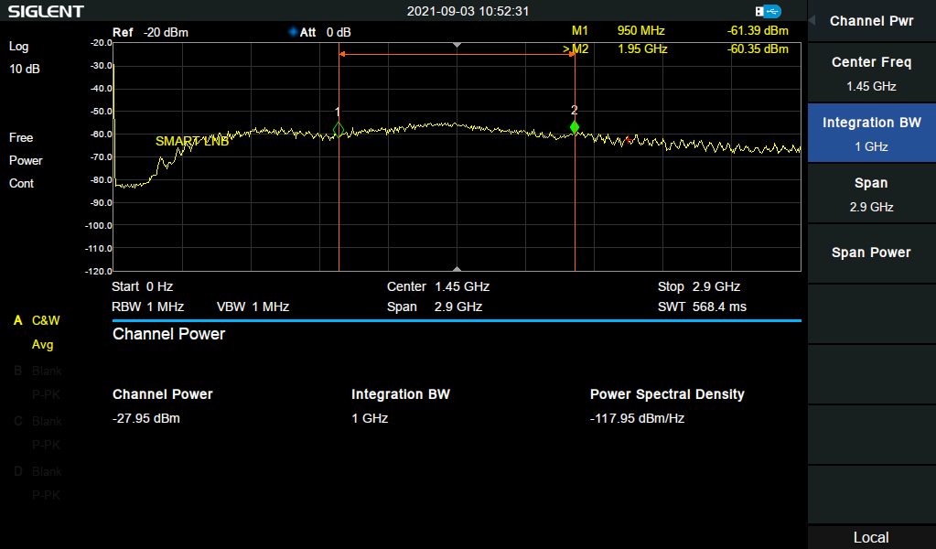Select trace D Blank entry
The height and width of the screenshot is (549, 936).
coord(38,471)
